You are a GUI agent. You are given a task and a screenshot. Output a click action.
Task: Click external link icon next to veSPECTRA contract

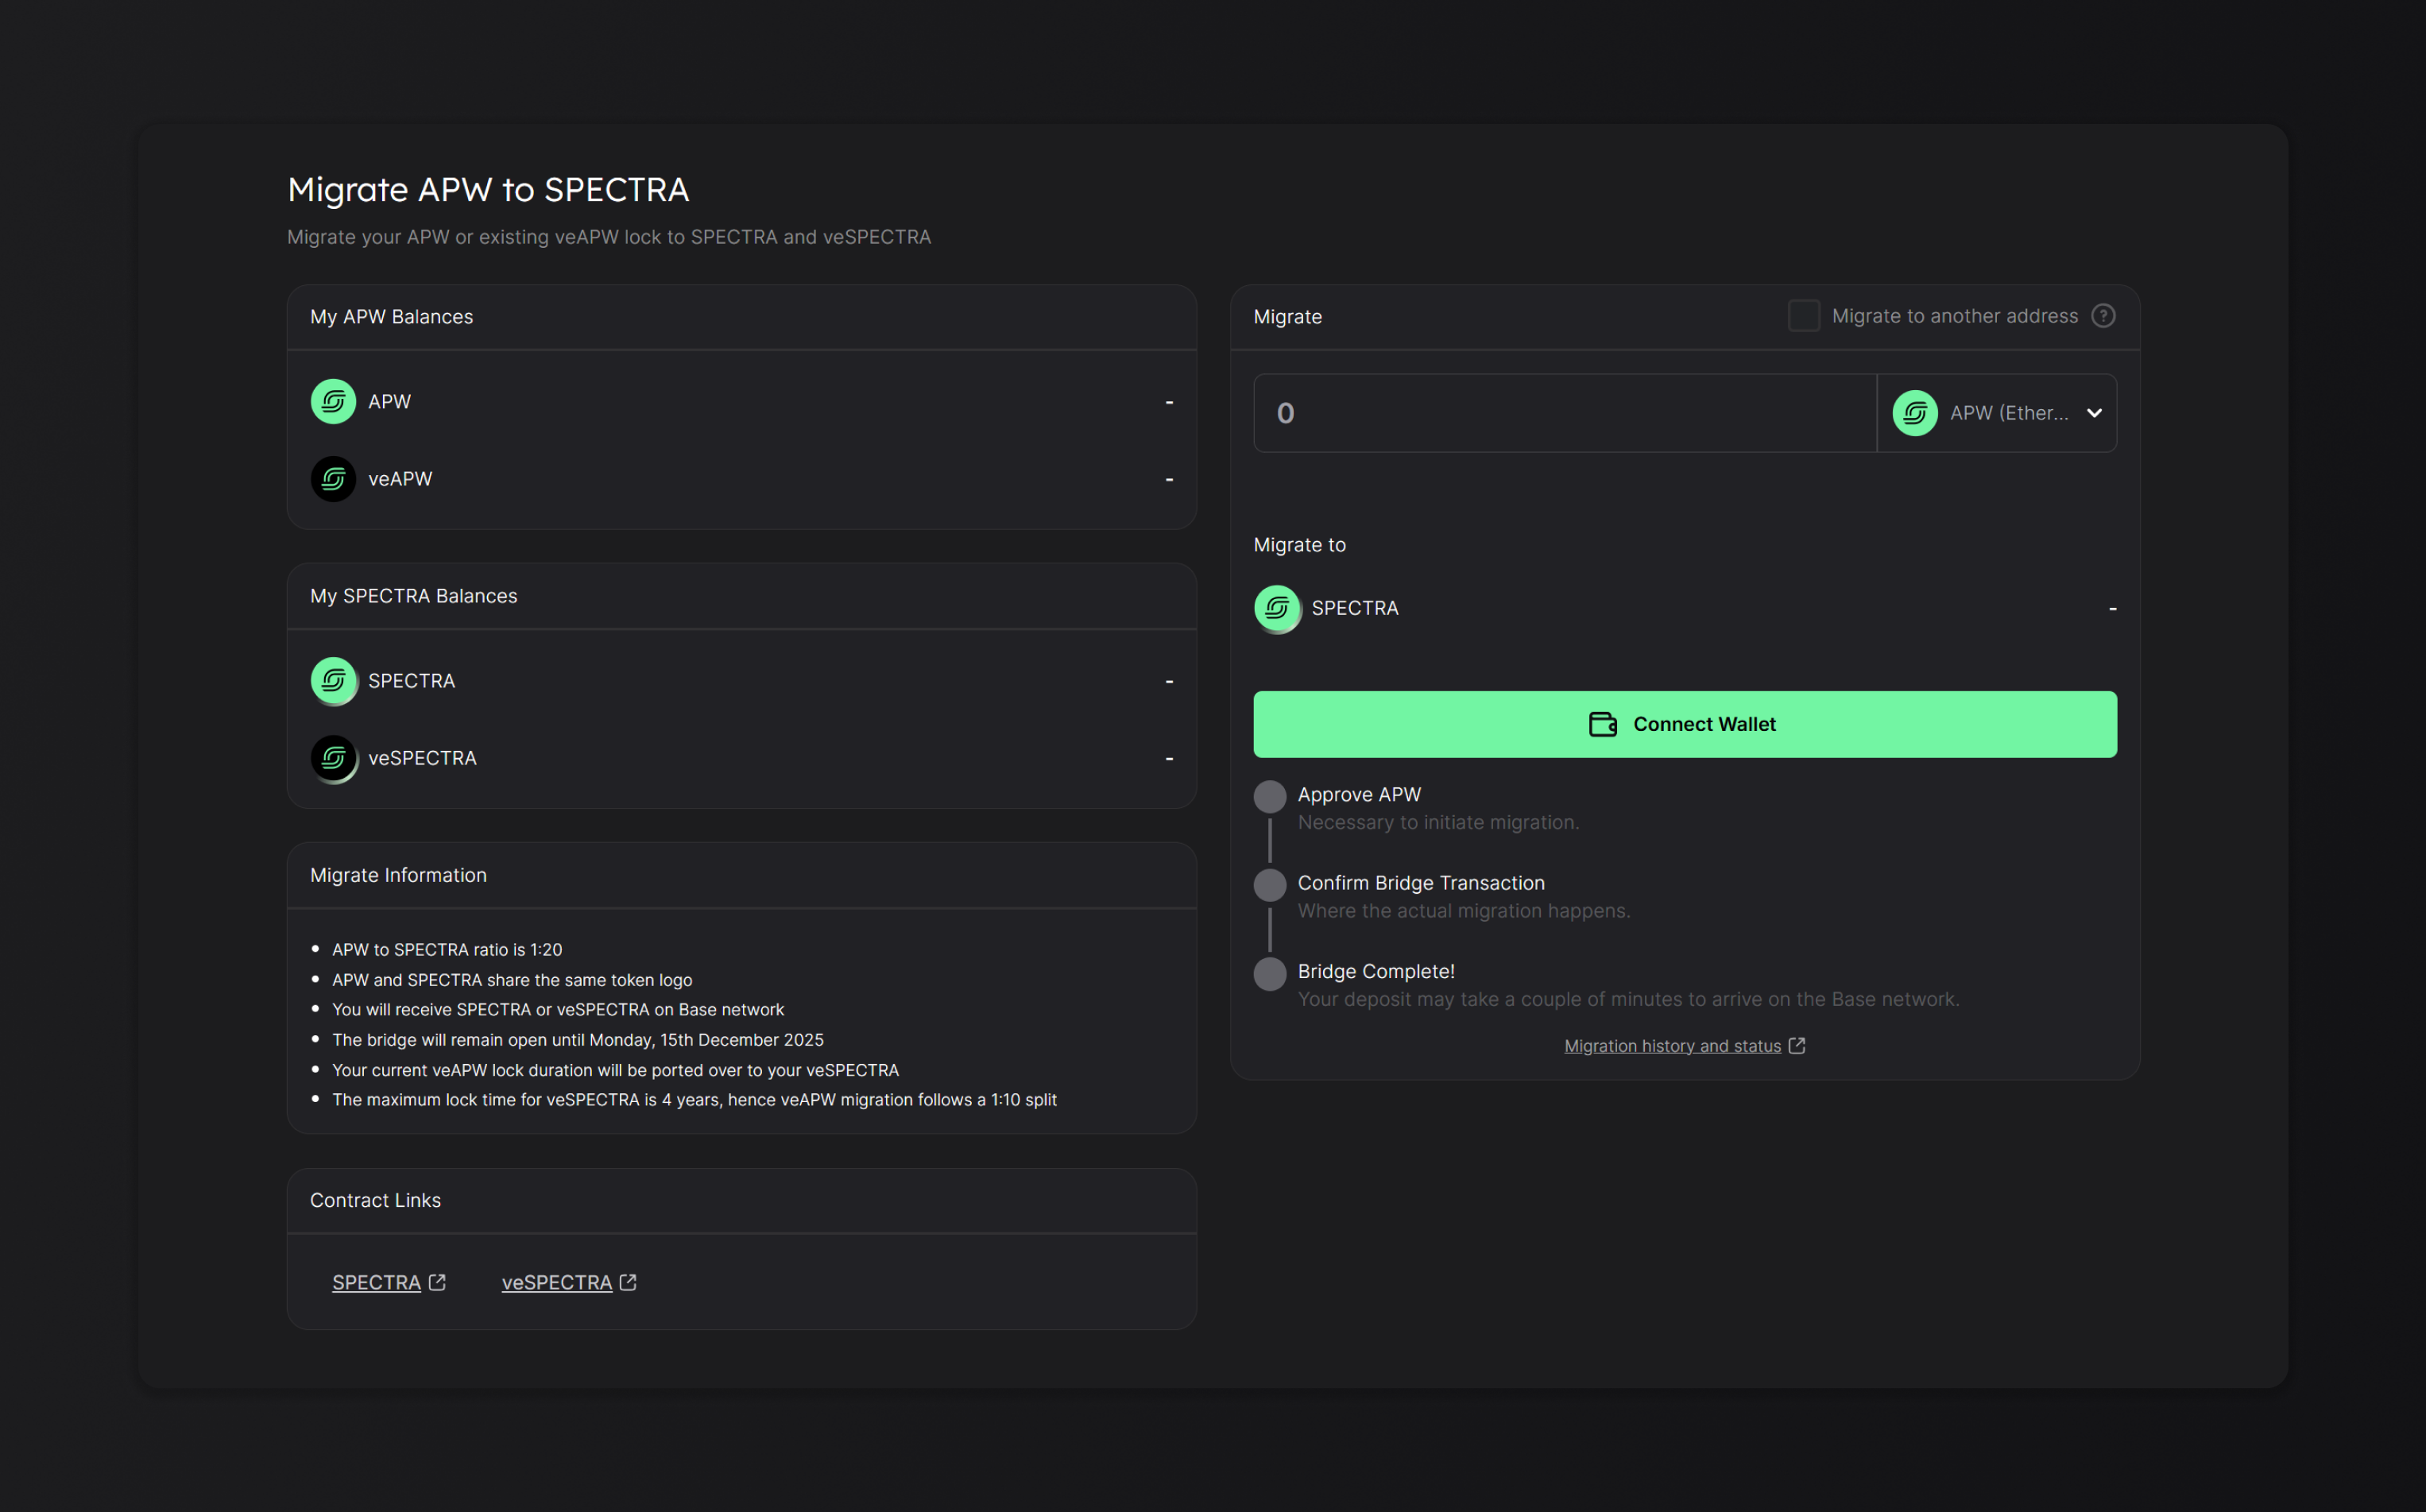click(628, 1282)
